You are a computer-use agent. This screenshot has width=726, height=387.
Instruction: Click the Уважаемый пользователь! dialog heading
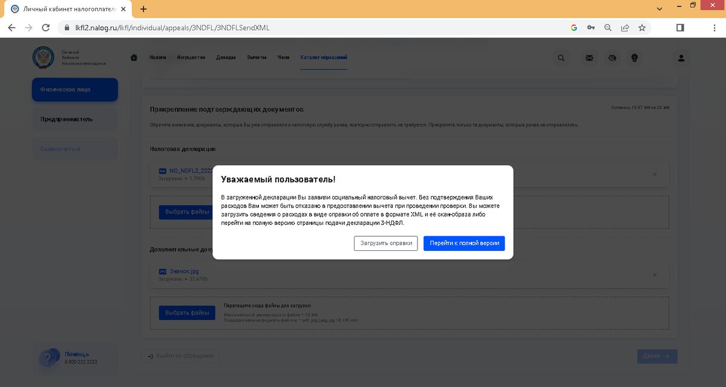click(278, 180)
